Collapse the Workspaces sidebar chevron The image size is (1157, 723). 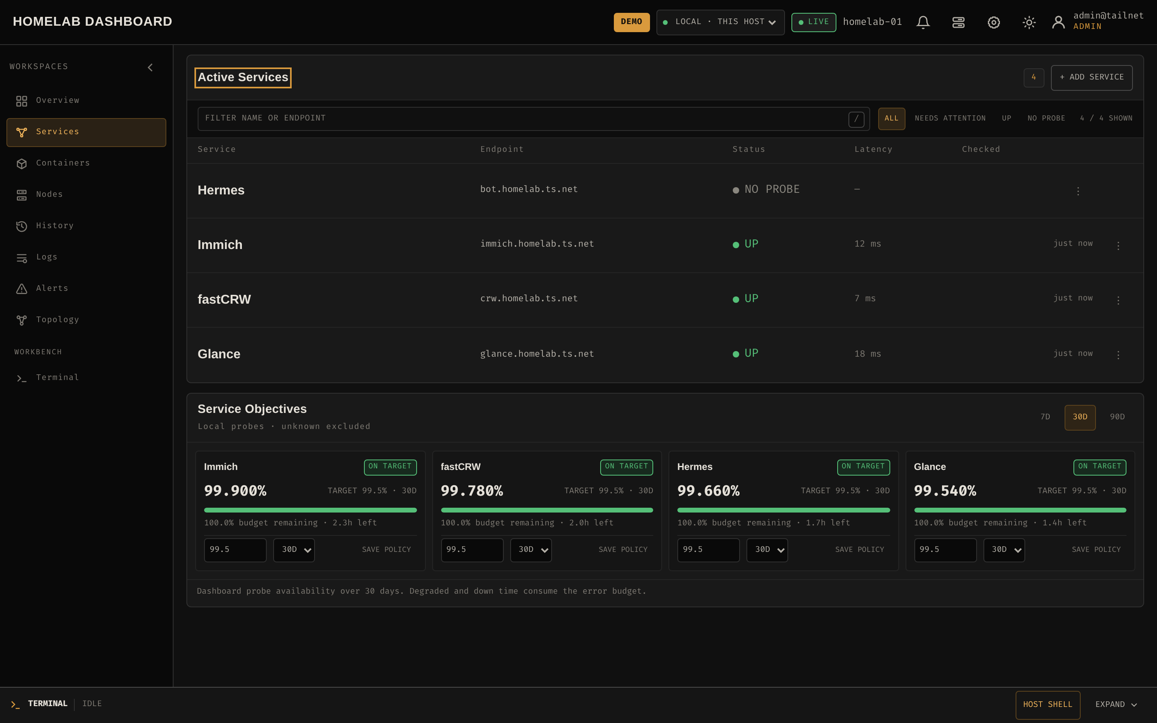point(150,67)
